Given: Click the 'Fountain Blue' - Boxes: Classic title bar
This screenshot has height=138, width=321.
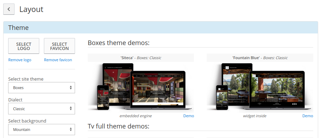Looking at the screenshot, I should pos(260,58).
